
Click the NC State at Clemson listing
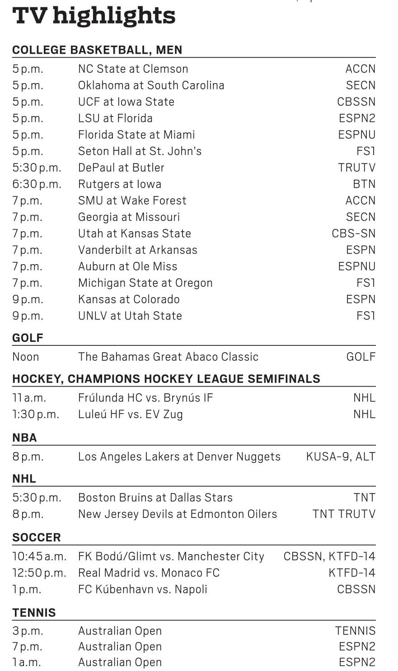click(x=133, y=69)
